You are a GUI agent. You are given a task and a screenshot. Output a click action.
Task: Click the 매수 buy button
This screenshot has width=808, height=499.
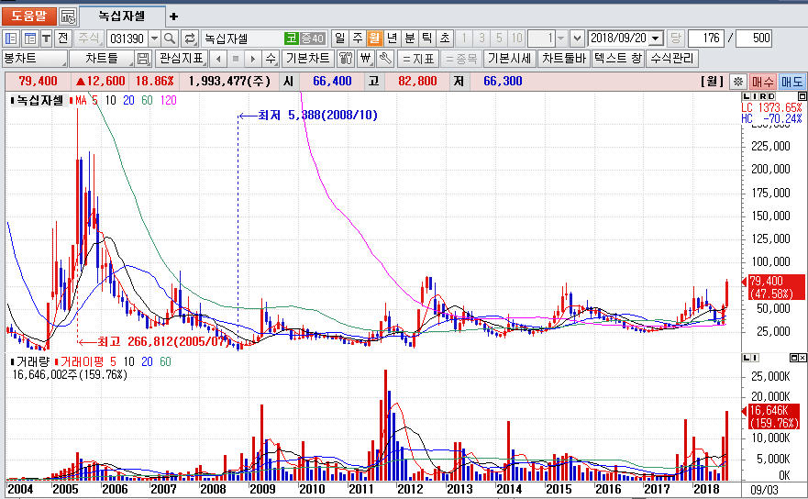[x=763, y=82]
